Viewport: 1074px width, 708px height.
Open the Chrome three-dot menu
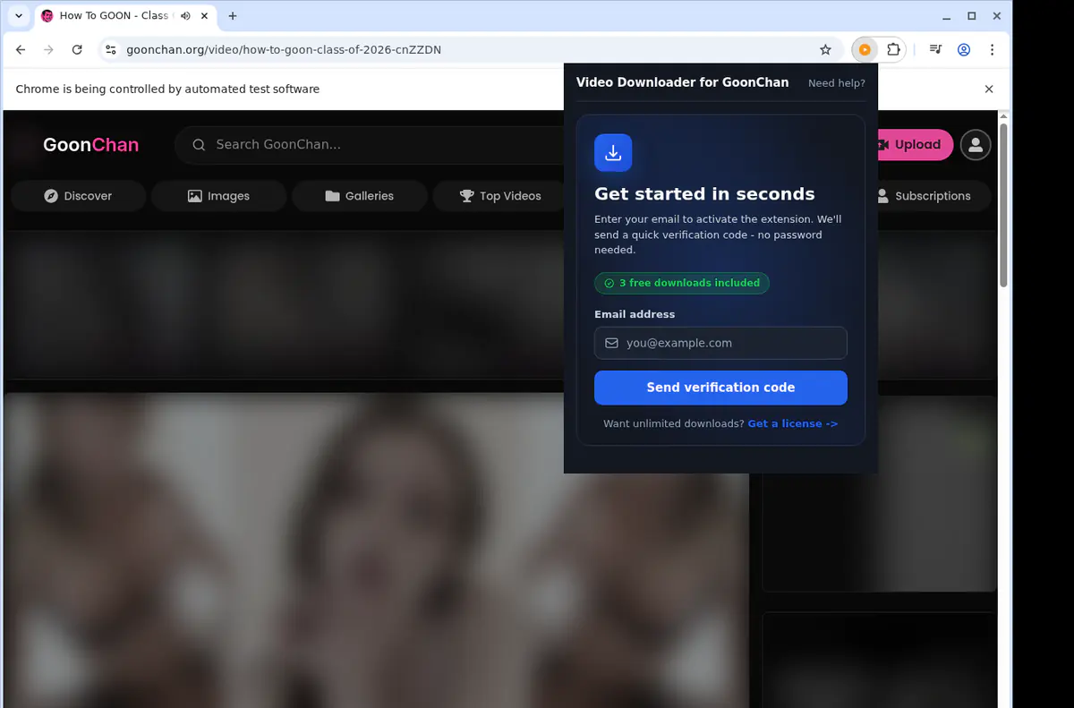point(992,50)
